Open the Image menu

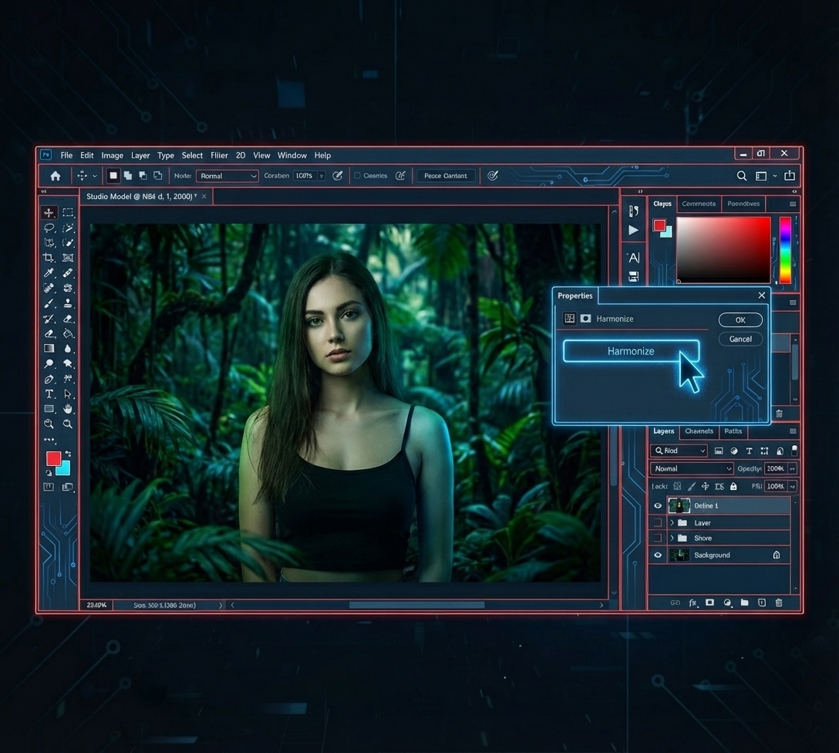112,155
